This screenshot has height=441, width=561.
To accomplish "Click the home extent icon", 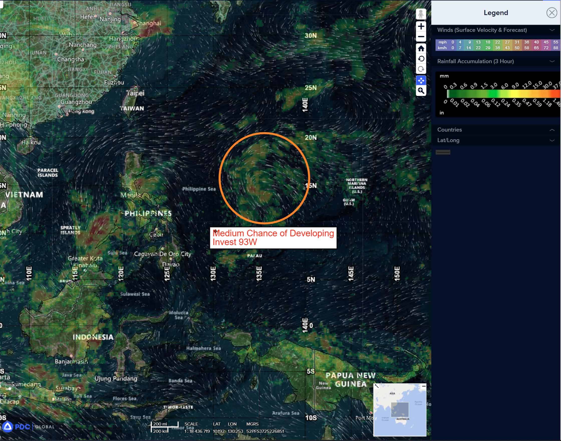I will point(421,49).
